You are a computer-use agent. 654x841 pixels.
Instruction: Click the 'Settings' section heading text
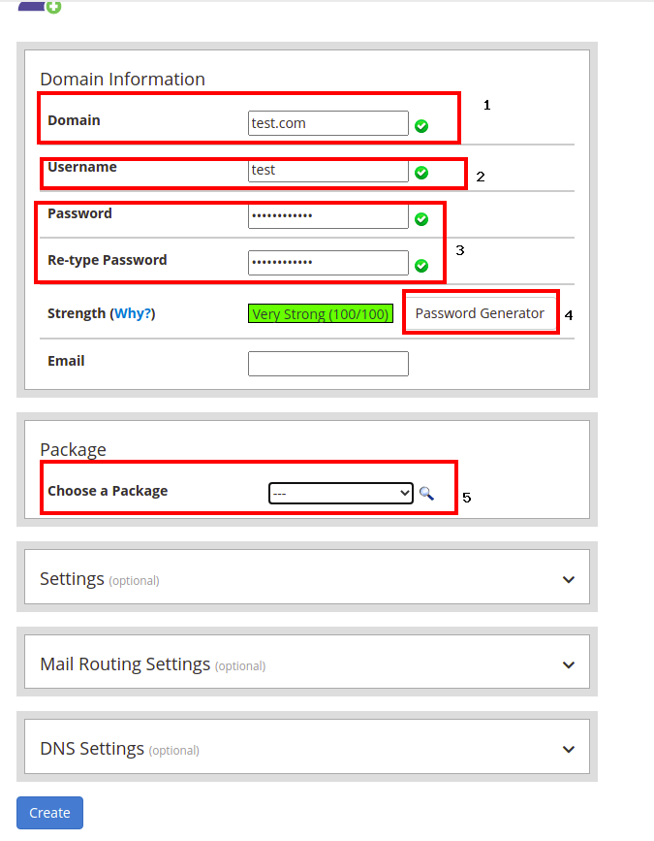point(72,579)
